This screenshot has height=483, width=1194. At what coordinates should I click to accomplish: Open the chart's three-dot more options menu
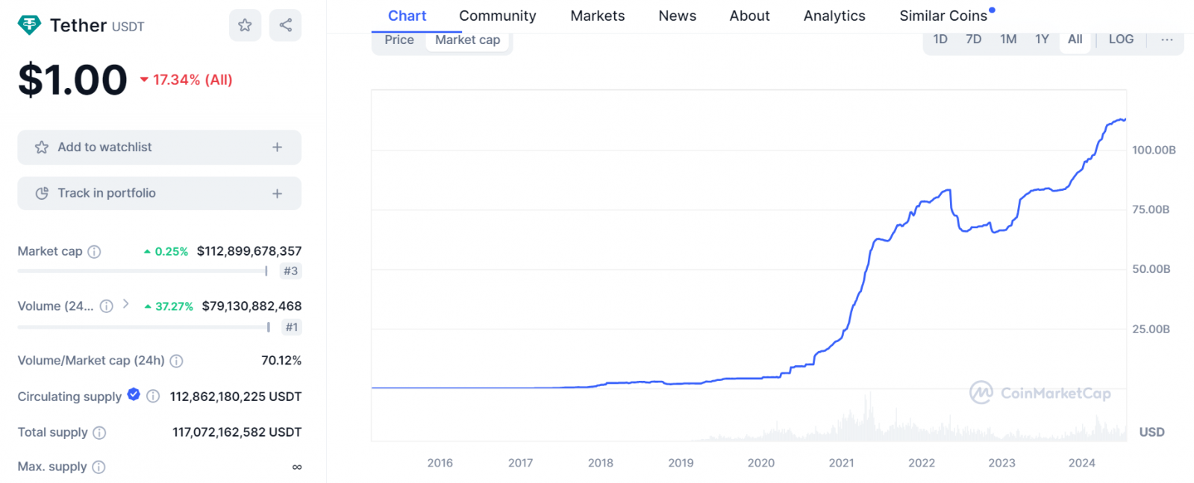1166,40
